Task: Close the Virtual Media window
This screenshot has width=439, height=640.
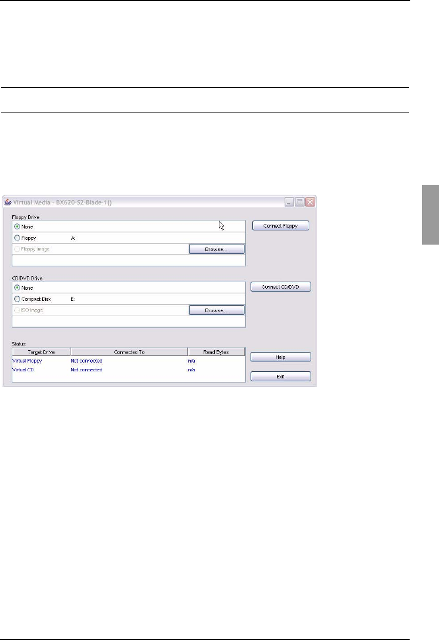Action: click(x=310, y=202)
